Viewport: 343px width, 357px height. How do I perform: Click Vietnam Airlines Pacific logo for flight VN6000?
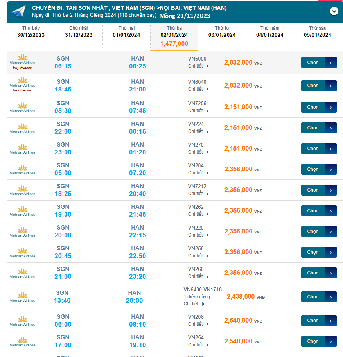click(x=22, y=62)
